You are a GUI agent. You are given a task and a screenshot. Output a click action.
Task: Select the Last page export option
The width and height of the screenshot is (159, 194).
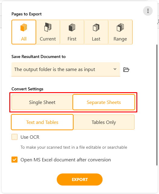point(96,32)
